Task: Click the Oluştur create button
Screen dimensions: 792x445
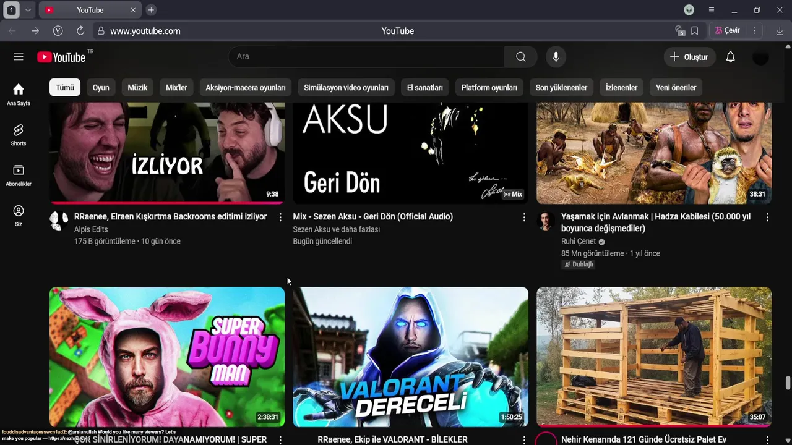Action: (689, 57)
